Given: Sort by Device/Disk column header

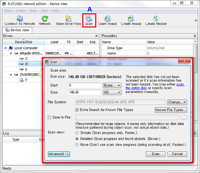Looking at the screenshot, I should point(24,42).
